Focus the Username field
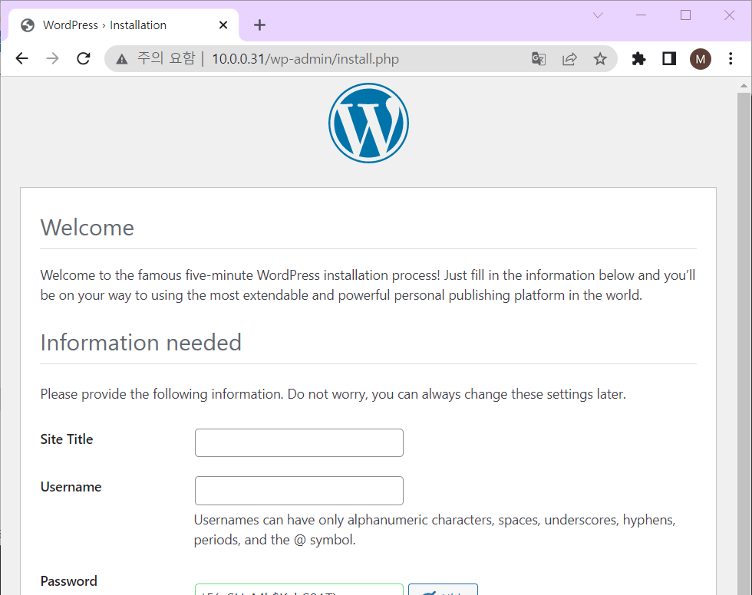This screenshot has width=752, height=595. point(298,491)
